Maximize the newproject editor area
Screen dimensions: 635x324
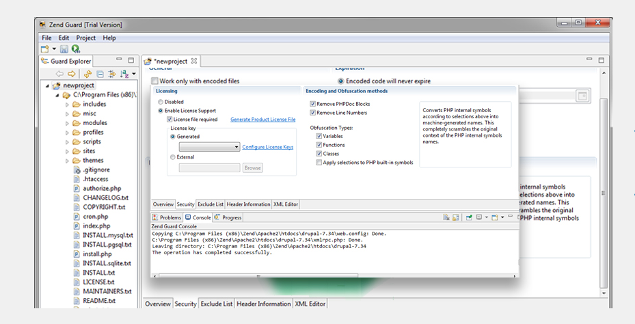602,60
